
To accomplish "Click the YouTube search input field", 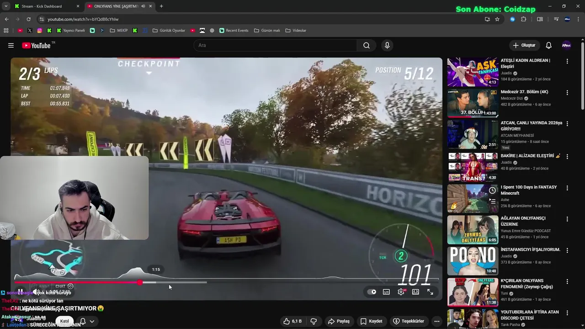I will (x=275, y=45).
